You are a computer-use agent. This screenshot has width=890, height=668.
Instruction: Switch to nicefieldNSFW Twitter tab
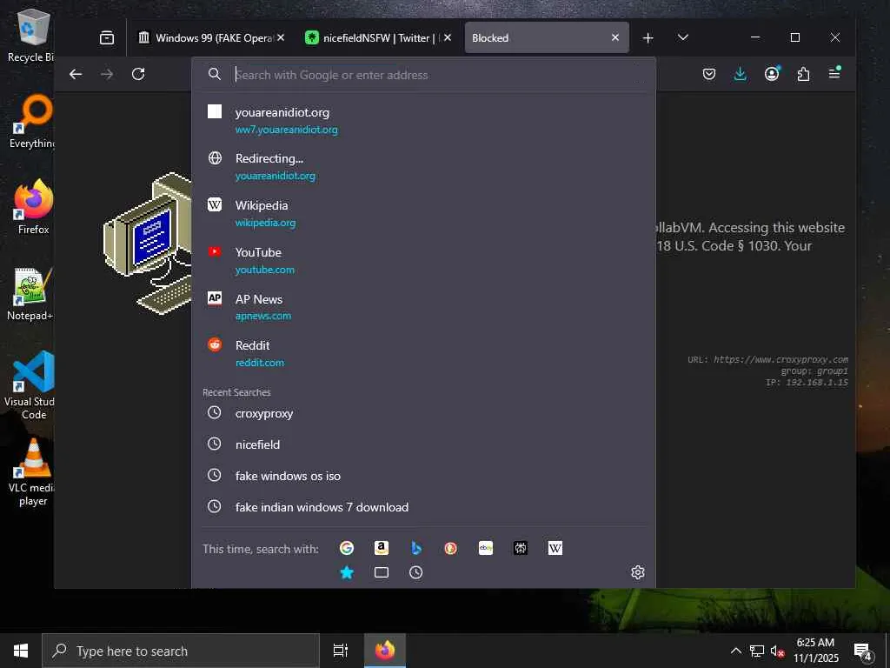point(372,38)
